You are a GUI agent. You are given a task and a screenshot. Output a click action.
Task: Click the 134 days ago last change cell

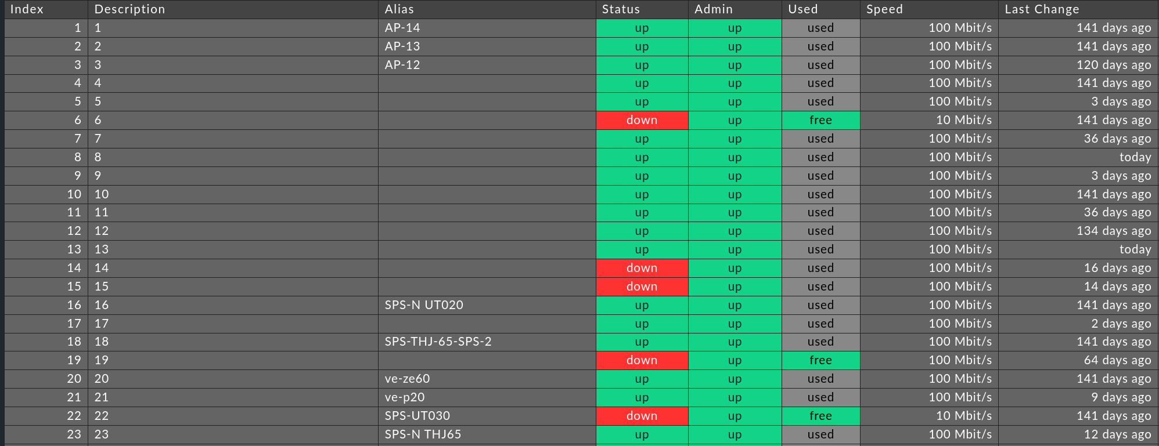(1114, 231)
